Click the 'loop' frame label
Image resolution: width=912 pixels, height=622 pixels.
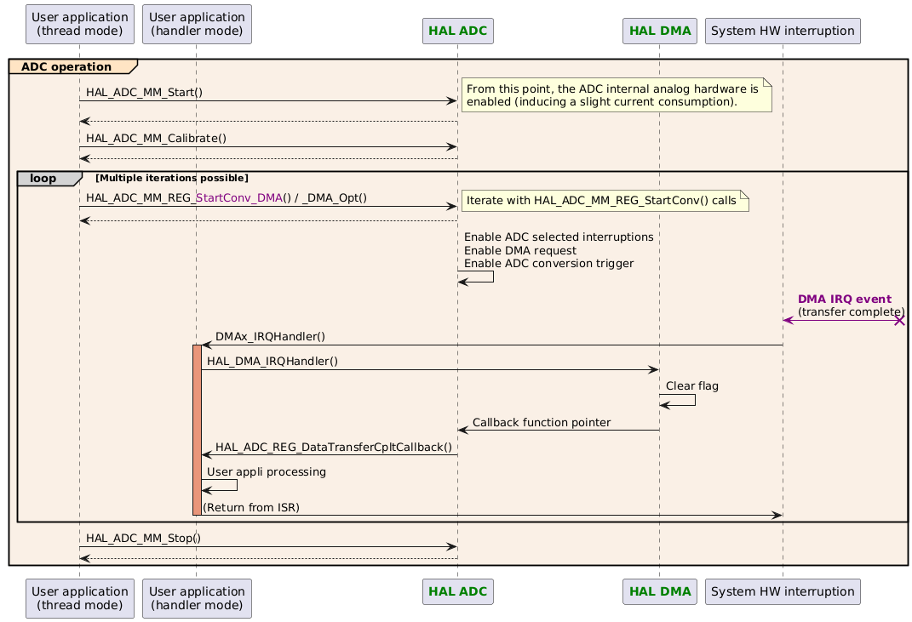click(x=49, y=179)
